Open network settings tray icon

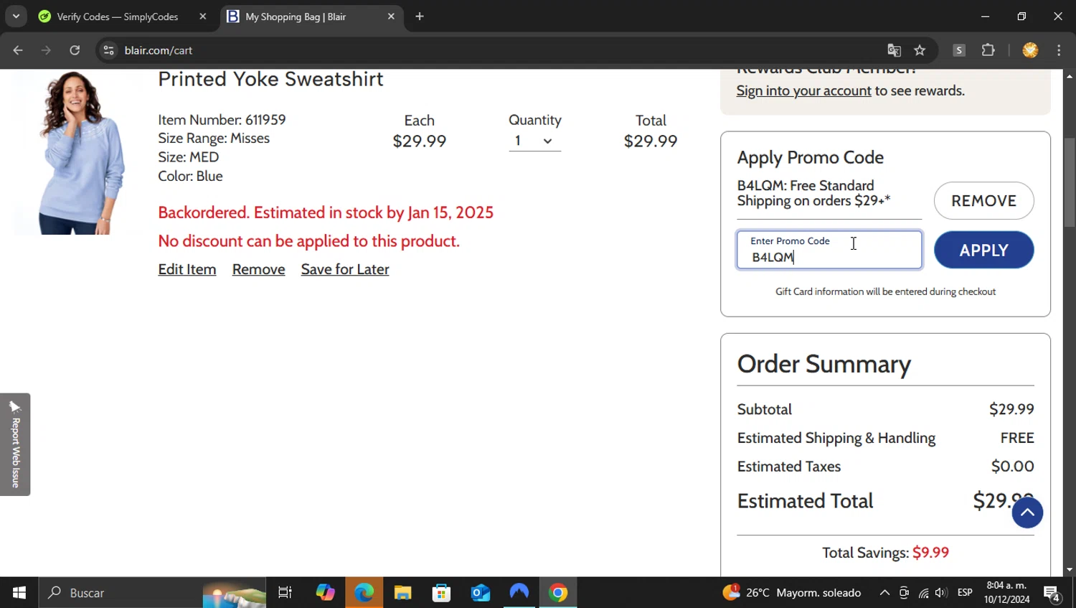(x=923, y=593)
